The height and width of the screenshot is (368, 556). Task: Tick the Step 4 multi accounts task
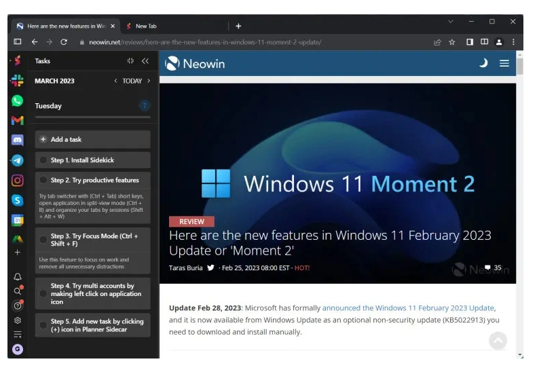click(43, 293)
